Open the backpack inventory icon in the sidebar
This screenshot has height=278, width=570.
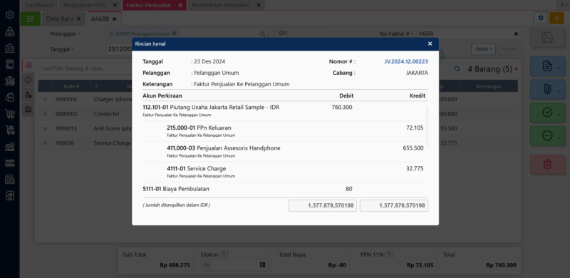coord(10,97)
